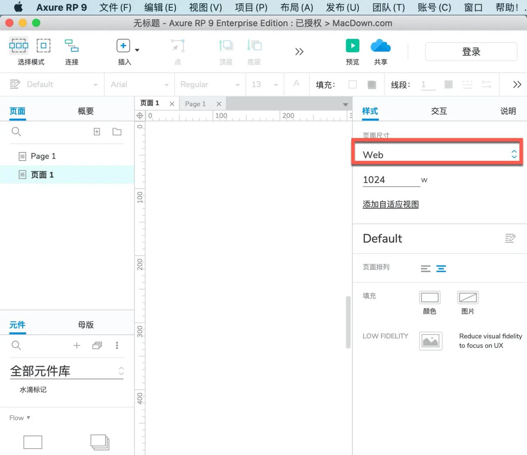Viewport: 527px width, 455px height.
Task: Open the Web page dimension dropdown
Action: 439,155
